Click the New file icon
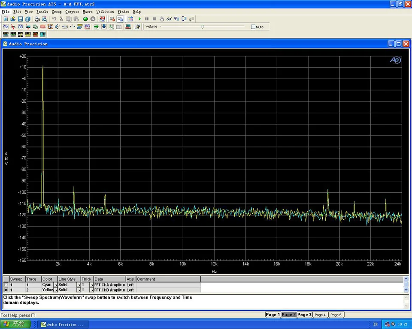Viewport: 412px width, 329px height. coord(6,19)
